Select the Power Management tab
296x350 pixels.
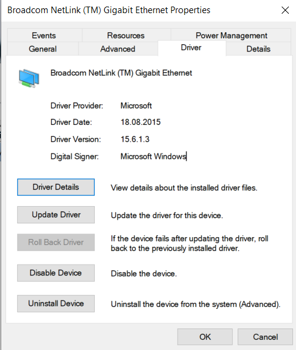231,35
